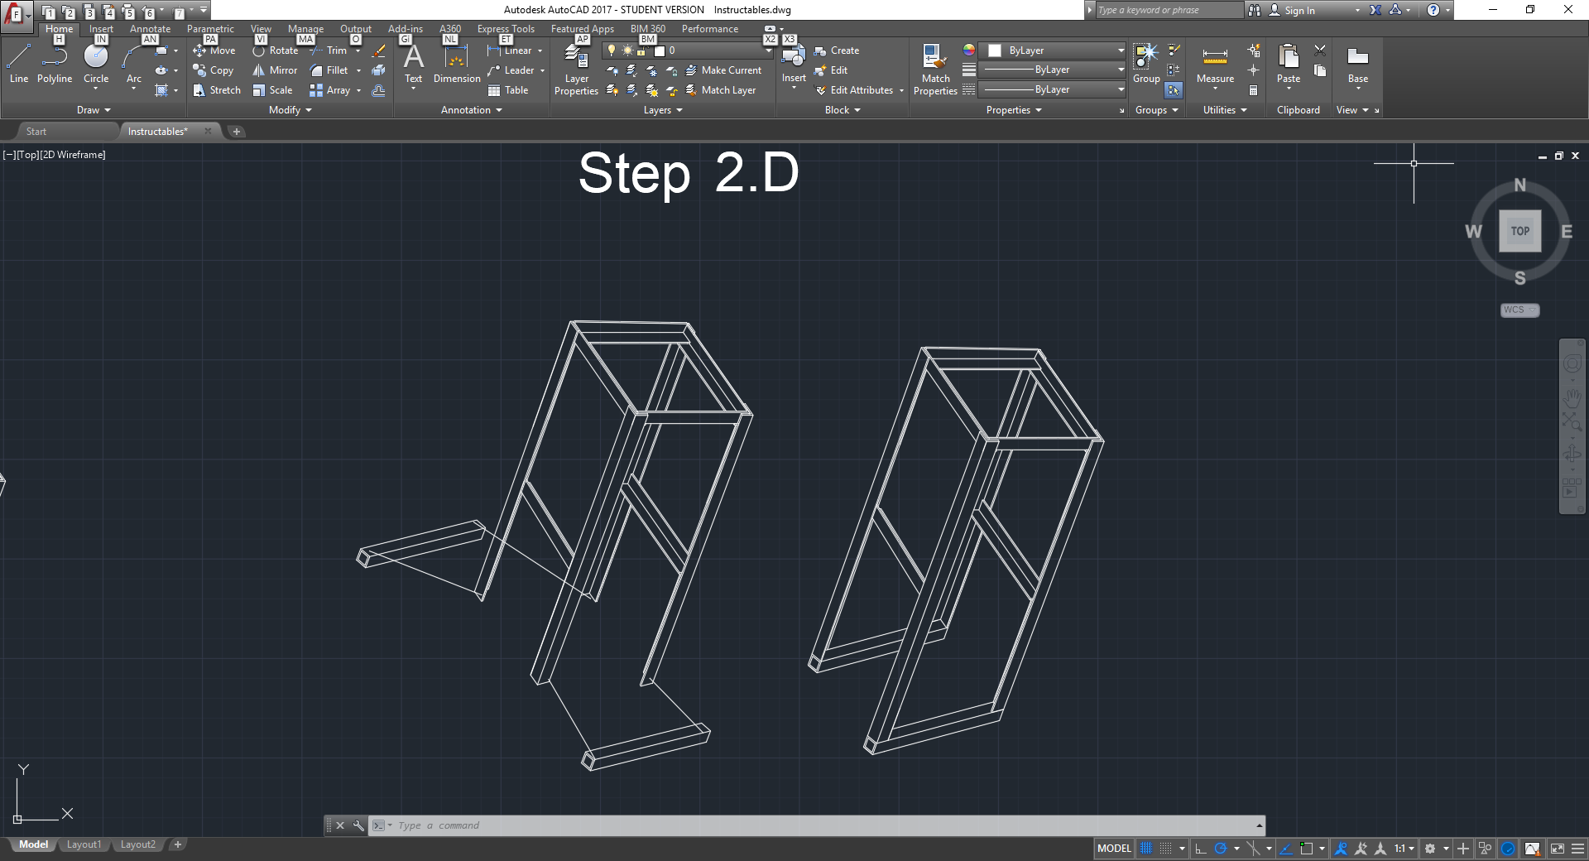Click the Clean Screen icon in status bar

(x=1557, y=849)
